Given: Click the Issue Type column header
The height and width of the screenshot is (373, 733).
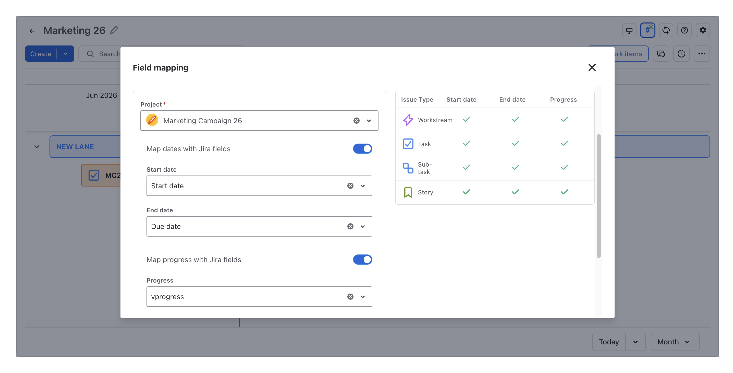Looking at the screenshot, I should point(417,100).
